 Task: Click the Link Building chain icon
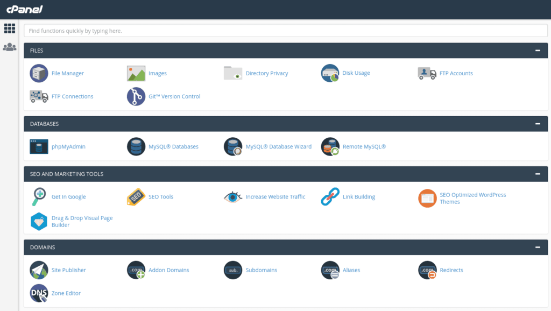[x=330, y=197]
